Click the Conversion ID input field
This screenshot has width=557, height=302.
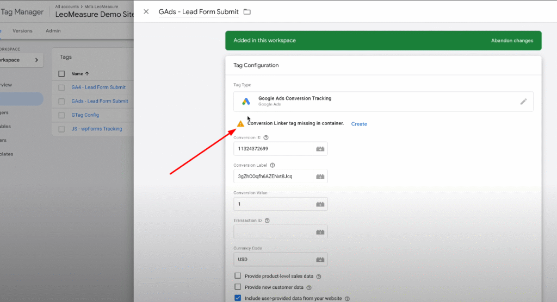pyautogui.click(x=273, y=149)
